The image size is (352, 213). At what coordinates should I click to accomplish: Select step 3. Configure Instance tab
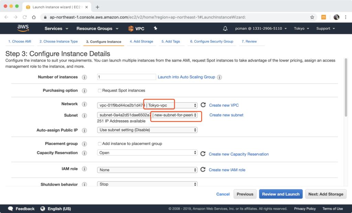coord(104,42)
